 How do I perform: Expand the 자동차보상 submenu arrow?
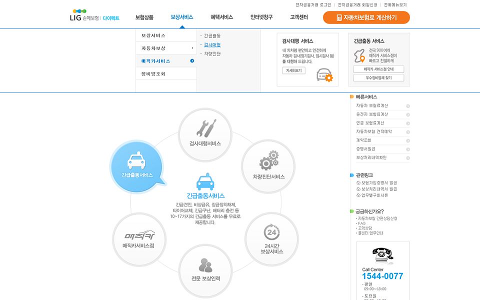[x=192, y=48]
